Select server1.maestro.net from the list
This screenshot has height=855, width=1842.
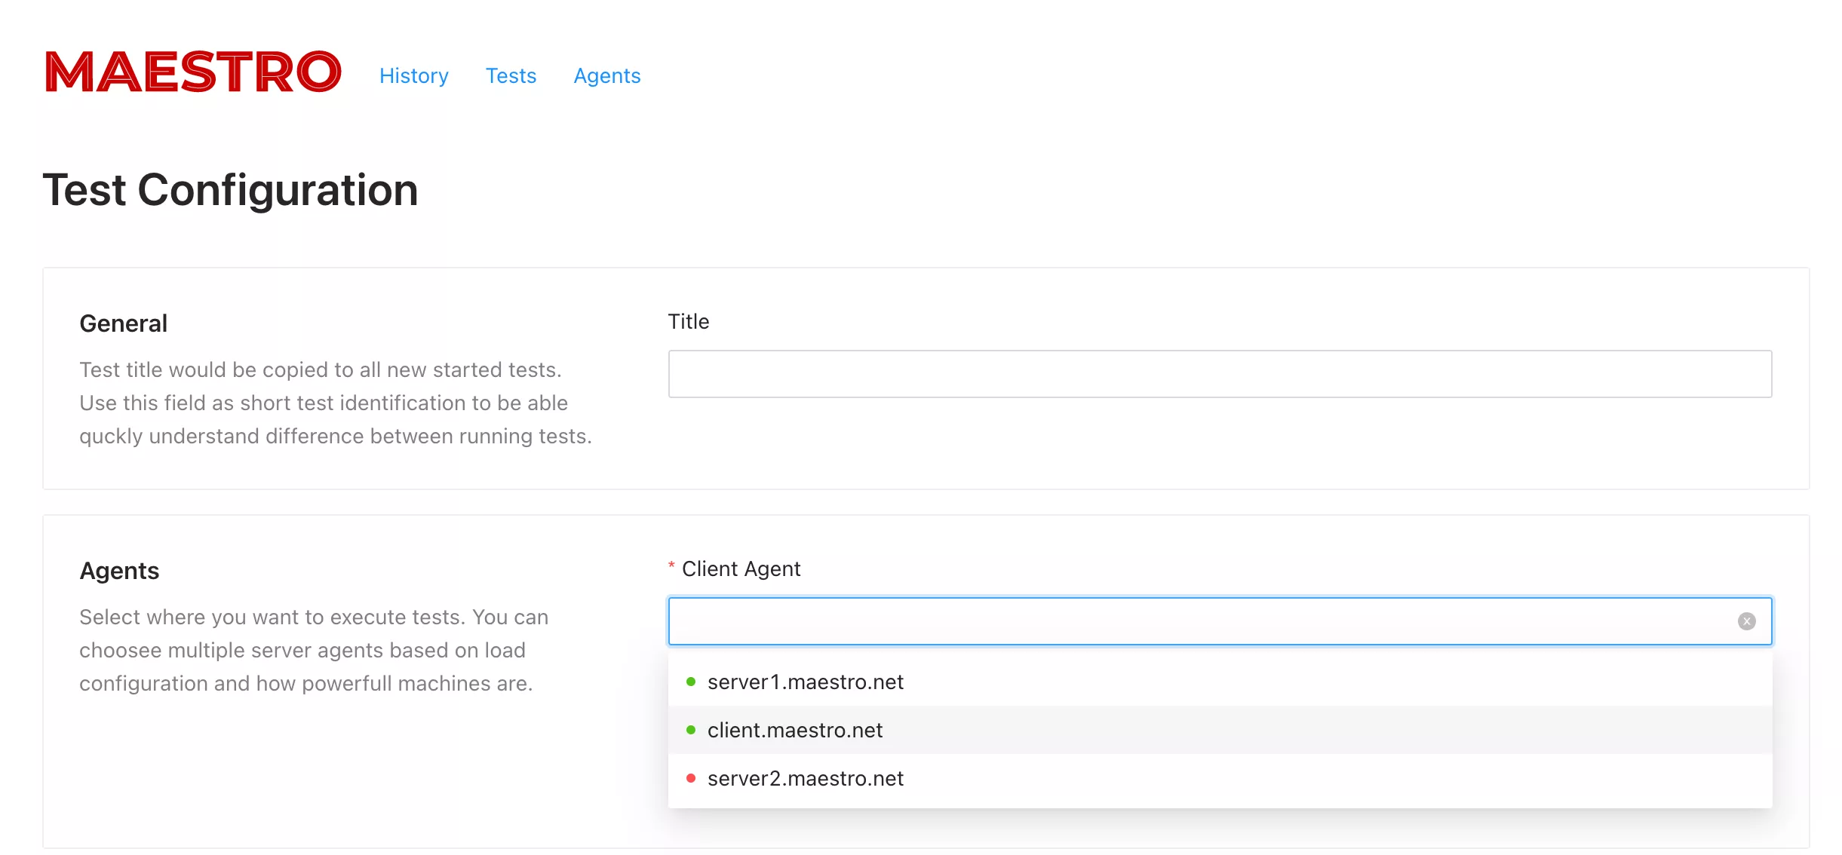(1220, 682)
